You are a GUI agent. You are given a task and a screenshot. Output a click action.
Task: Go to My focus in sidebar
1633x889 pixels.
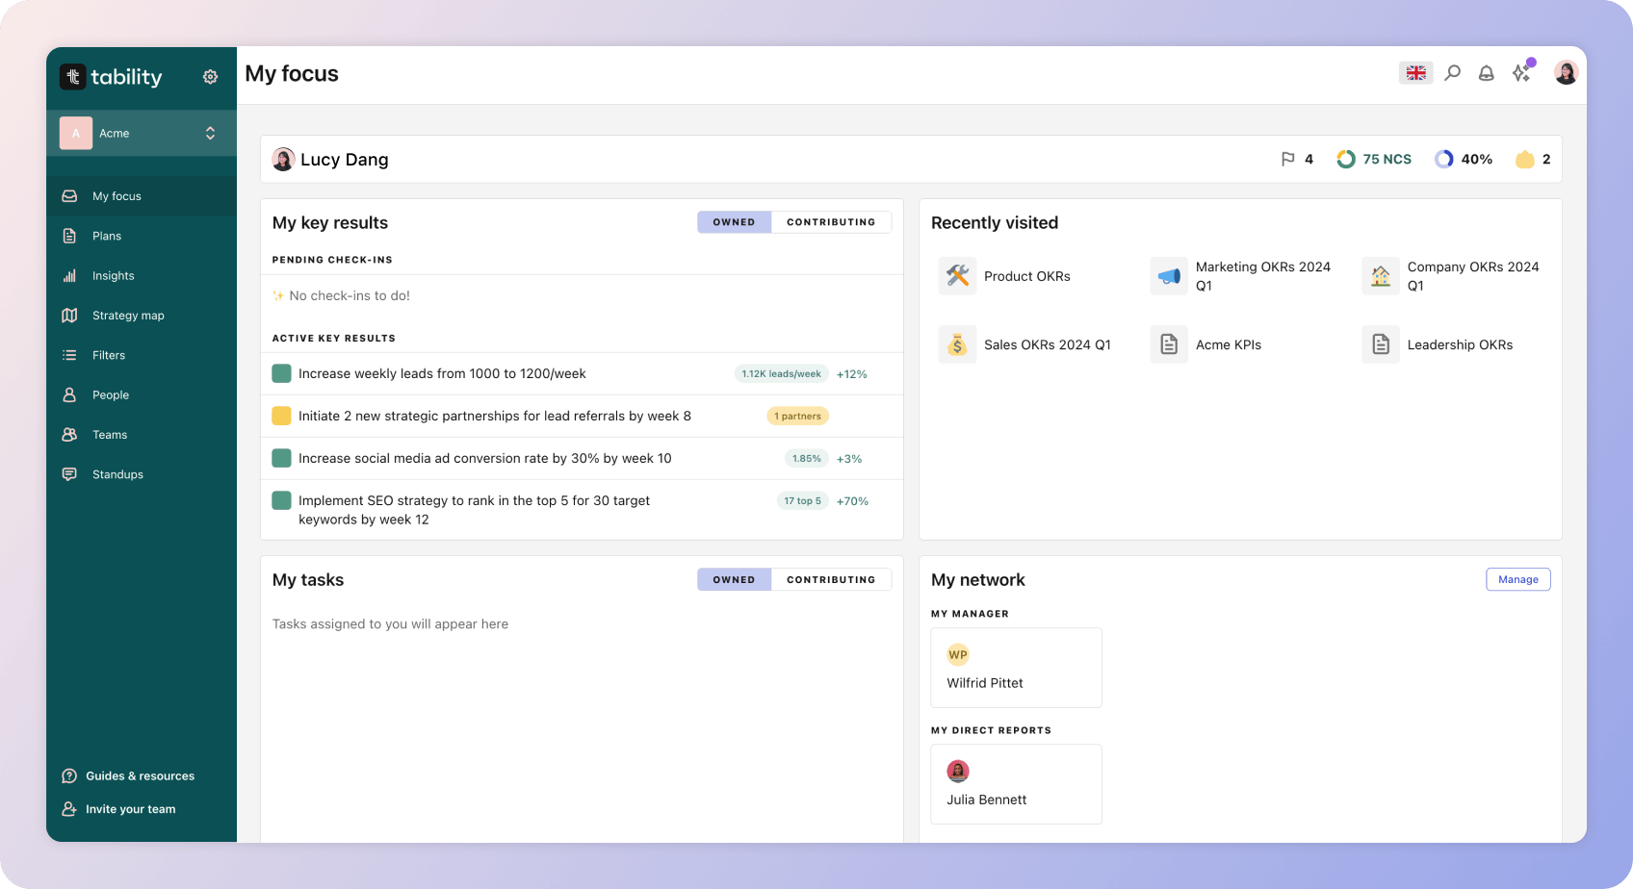(x=142, y=196)
